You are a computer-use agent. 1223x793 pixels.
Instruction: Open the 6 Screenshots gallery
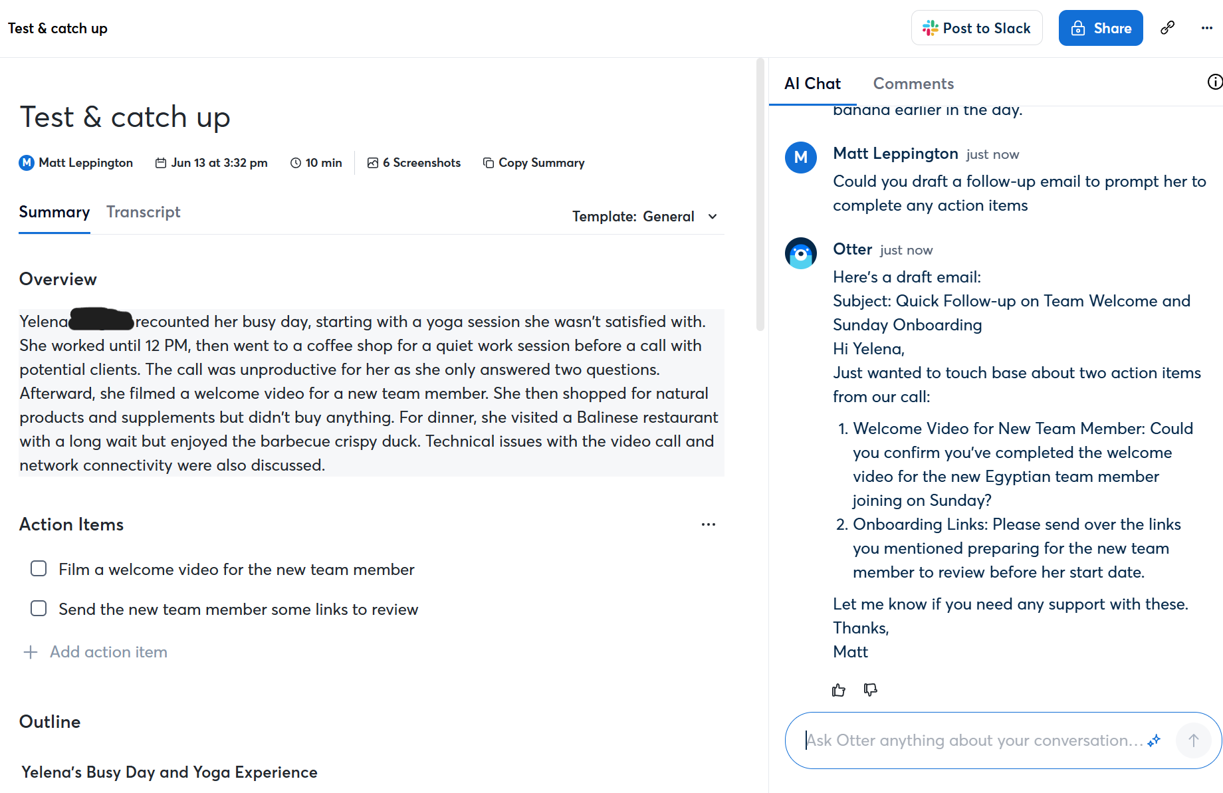(413, 163)
